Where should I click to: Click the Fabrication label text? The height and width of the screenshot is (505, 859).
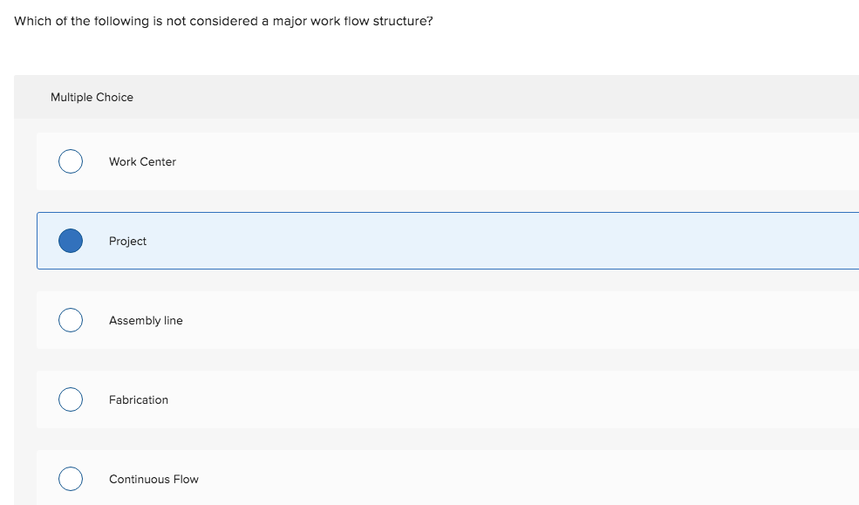(x=139, y=399)
